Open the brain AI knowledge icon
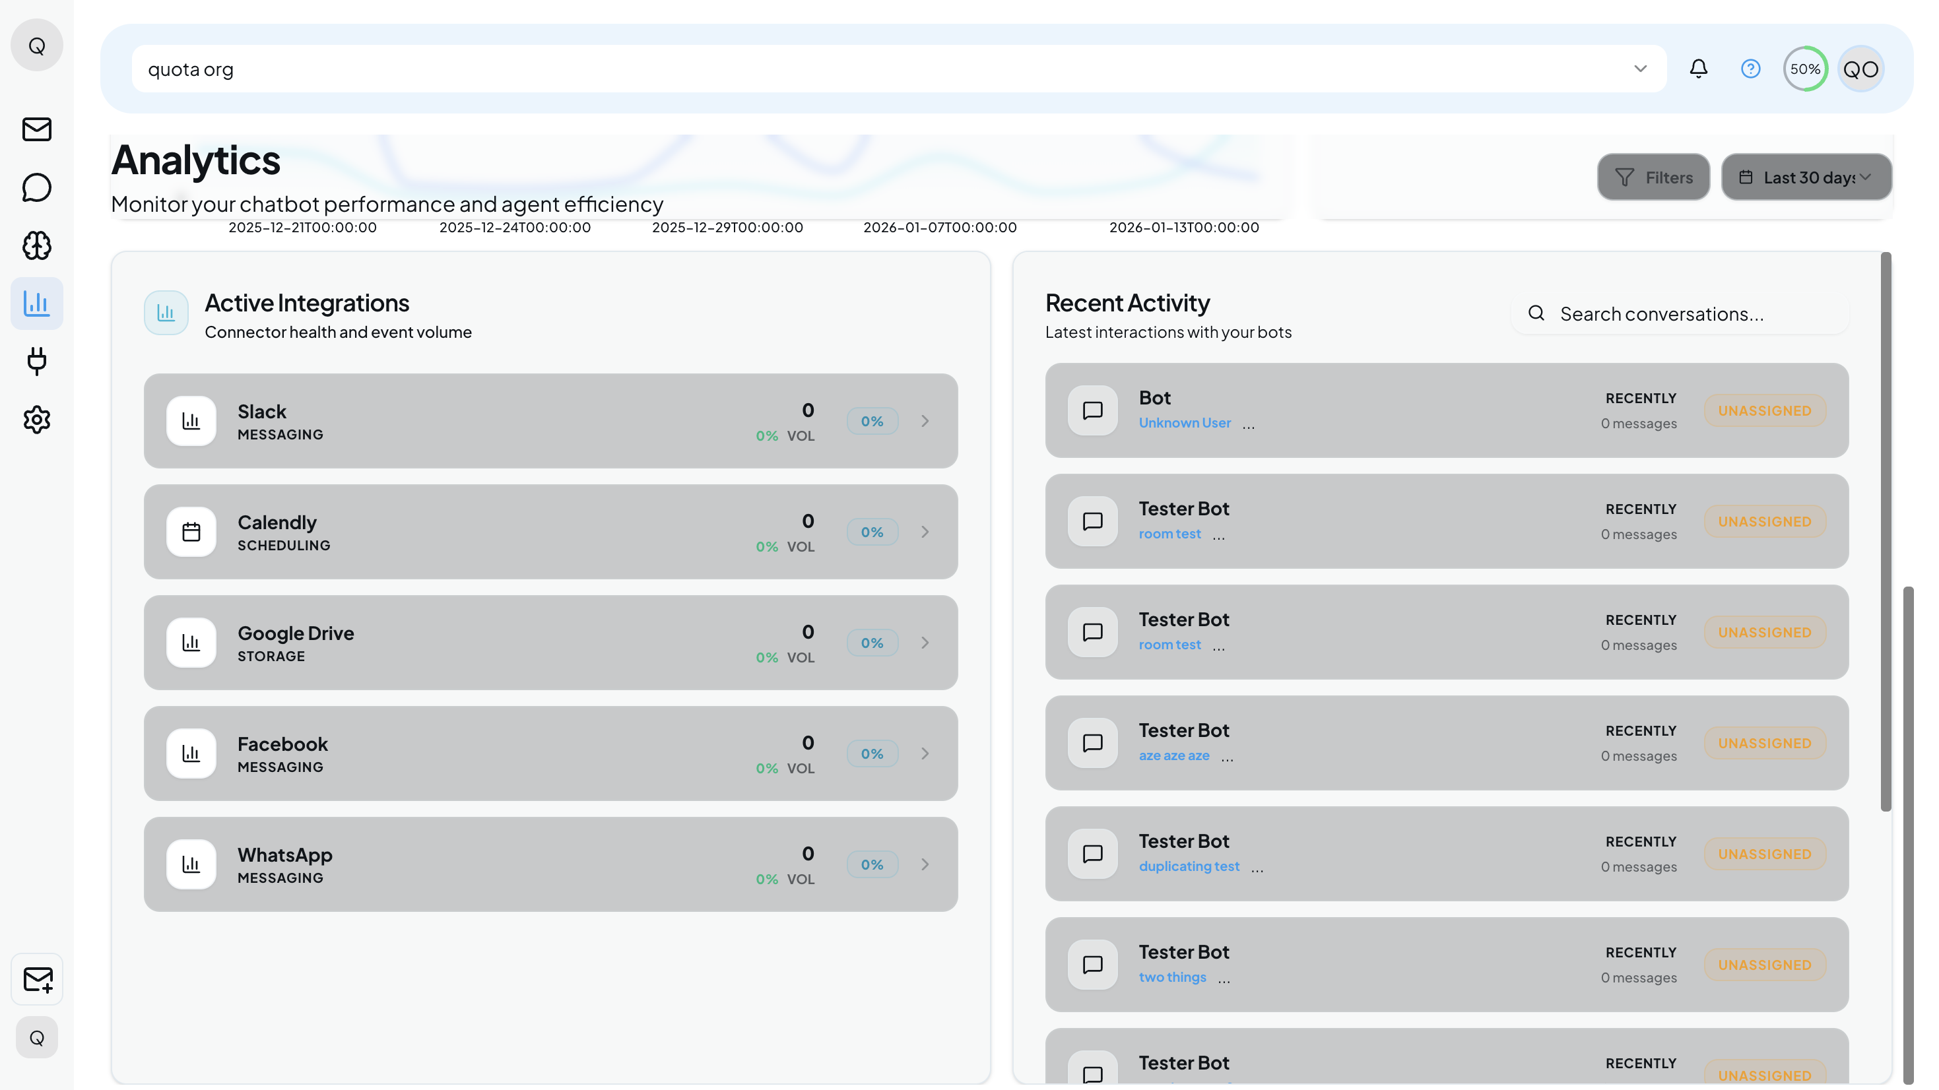Screen dimensions: 1939x1090 36,245
